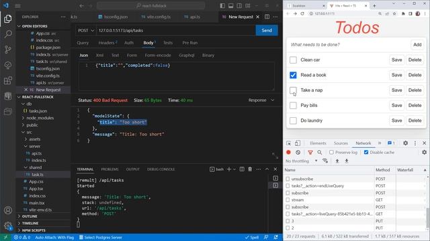
Task: Select checkbox for unsubscribe network request
Action: point(288,179)
